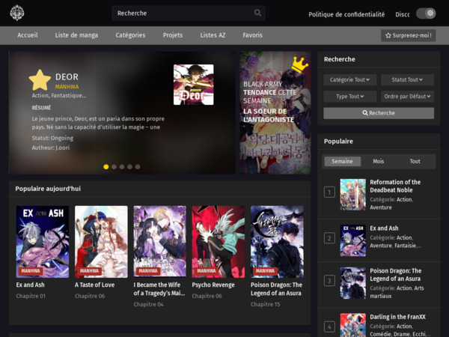
Task: Select the fifth carousel dot
Action: [x=138, y=167]
